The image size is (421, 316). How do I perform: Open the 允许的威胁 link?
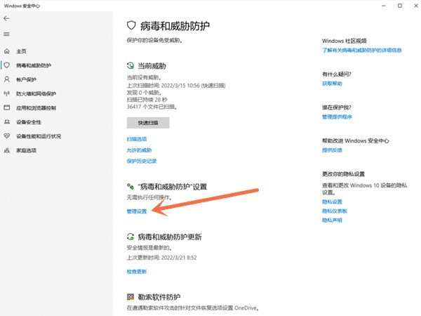click(x=139, y=150)
